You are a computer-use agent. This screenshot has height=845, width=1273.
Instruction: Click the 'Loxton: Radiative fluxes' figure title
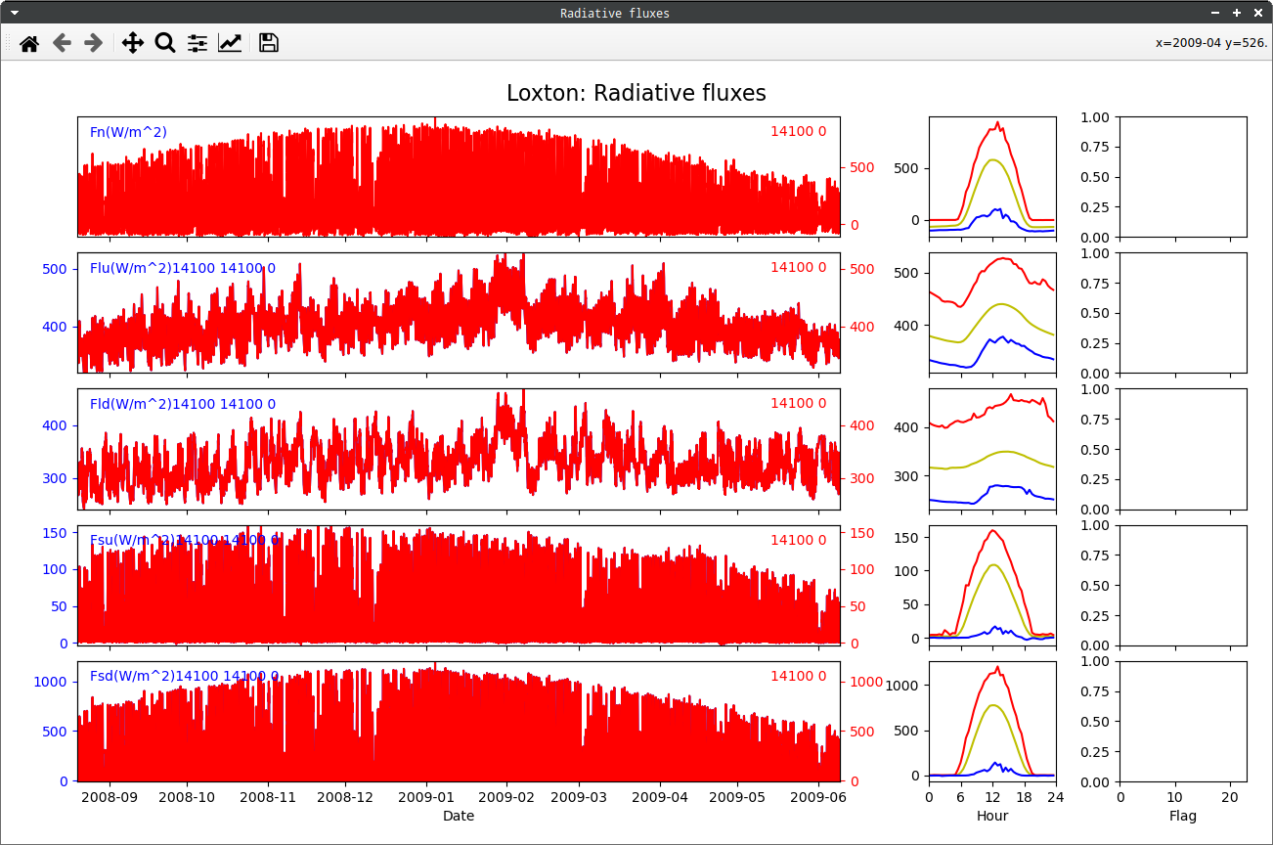click(x=636, y=93)
